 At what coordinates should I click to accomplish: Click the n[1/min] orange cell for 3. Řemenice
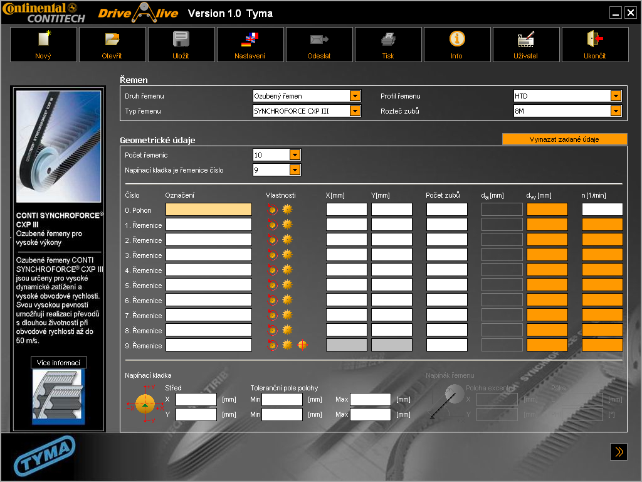click(x=603, y=255)
